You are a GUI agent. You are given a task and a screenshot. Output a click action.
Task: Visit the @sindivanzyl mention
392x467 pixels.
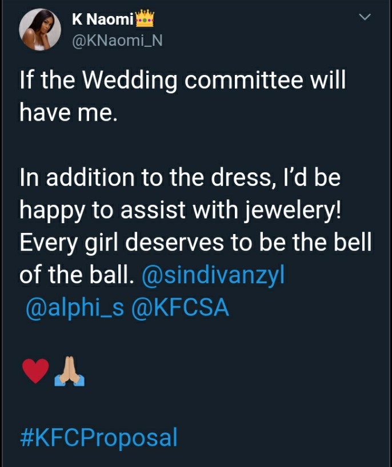(213, 275)
